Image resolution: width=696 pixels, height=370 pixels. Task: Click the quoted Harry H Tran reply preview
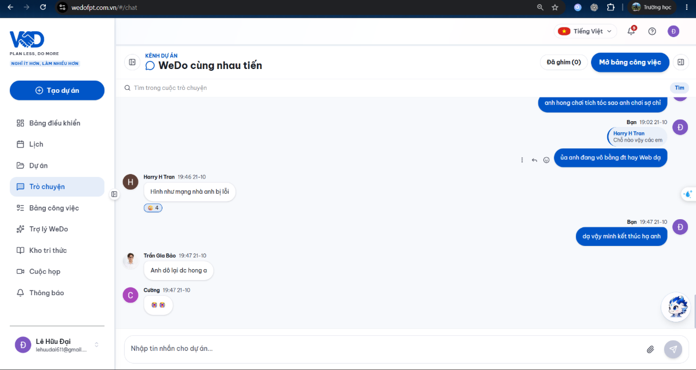pos(637,137)
